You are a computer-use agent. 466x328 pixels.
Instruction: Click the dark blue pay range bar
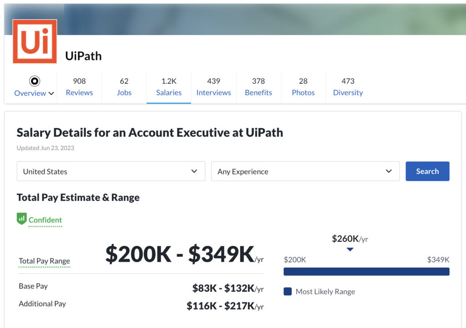(x=366, y=271)
